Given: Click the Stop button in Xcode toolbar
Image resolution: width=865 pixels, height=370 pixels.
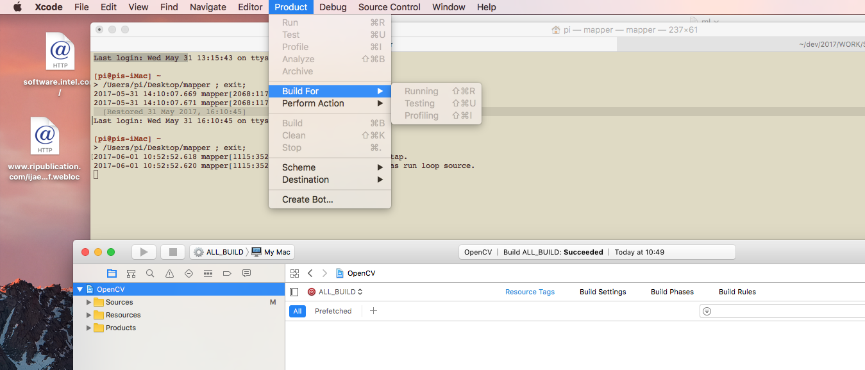Looking at the screenshot, I should (x=172, y=252).
